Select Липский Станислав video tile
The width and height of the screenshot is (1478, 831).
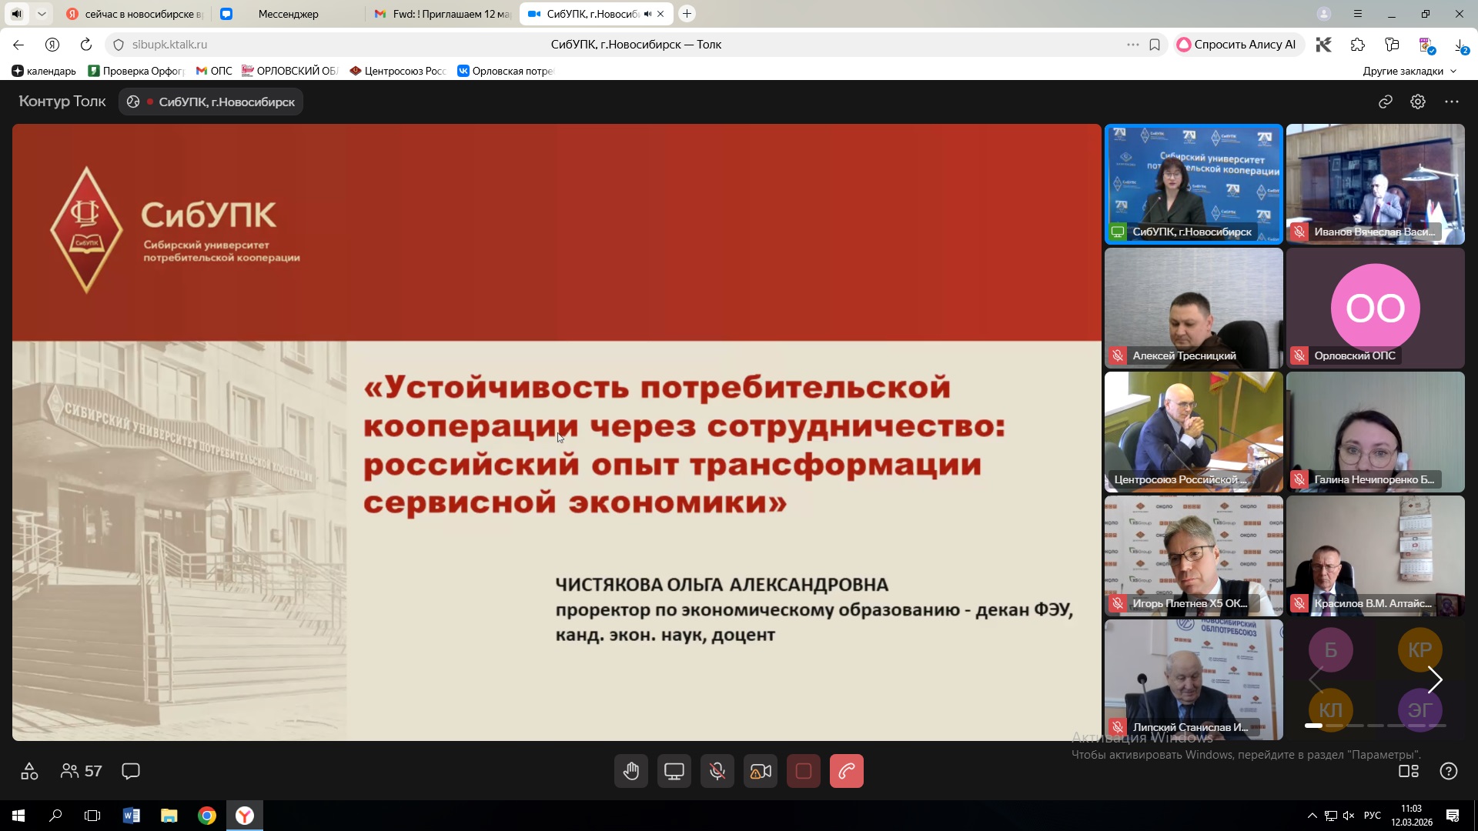1194,679
